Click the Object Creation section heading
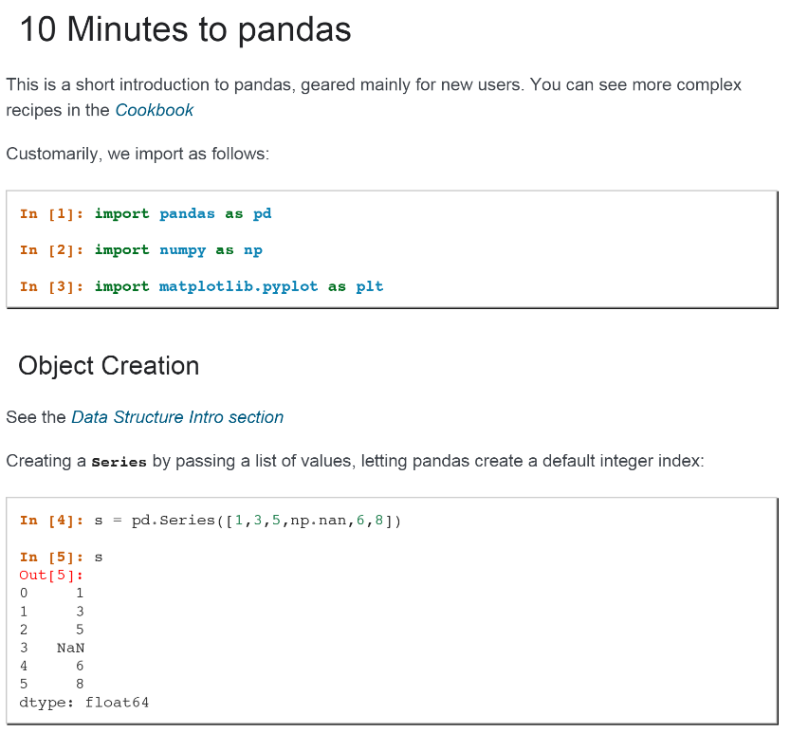Viewport: 790px width, 732px height. pyautogui.click(x=109, y=366)
